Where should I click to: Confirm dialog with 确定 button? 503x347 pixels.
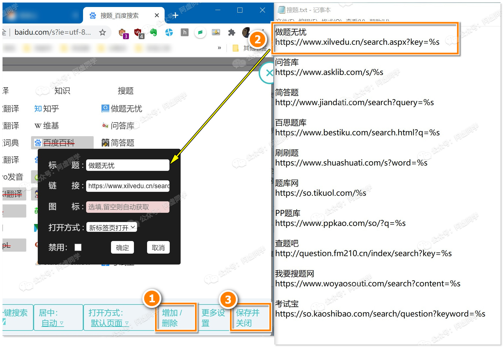122,247
